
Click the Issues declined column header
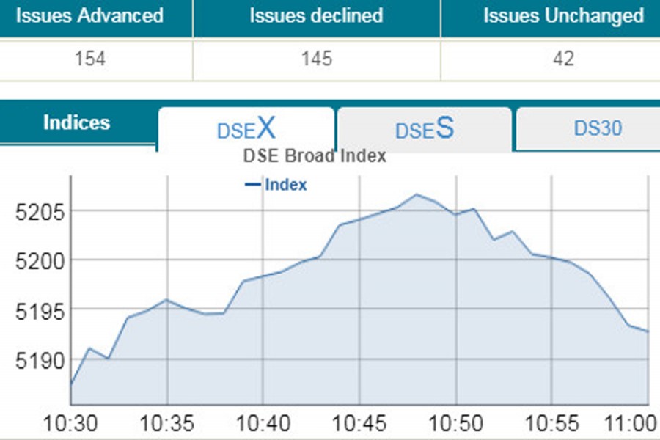316,15
